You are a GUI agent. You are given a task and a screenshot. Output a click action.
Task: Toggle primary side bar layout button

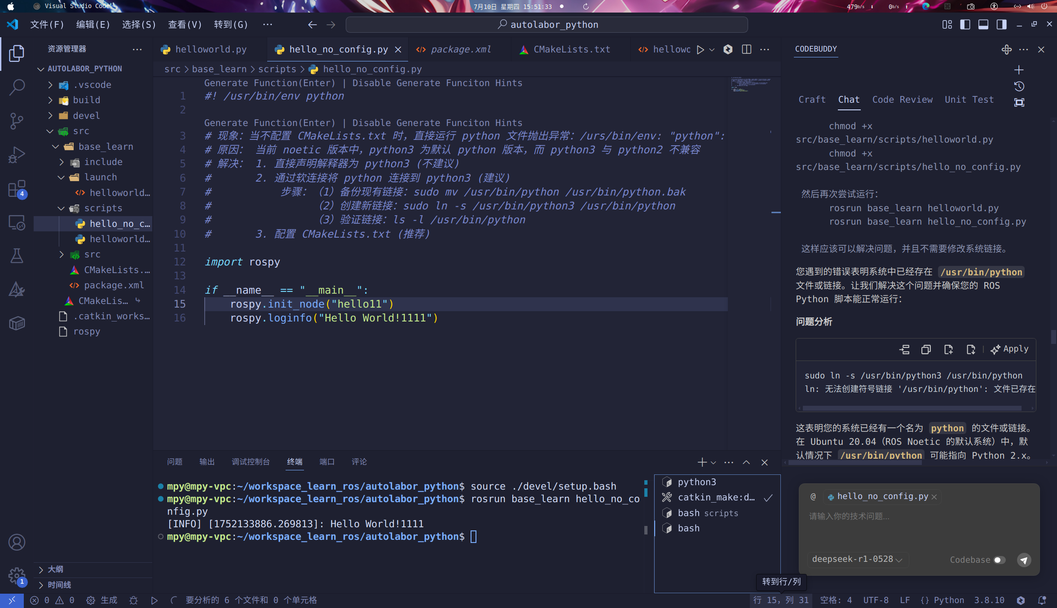coord(965,25)
